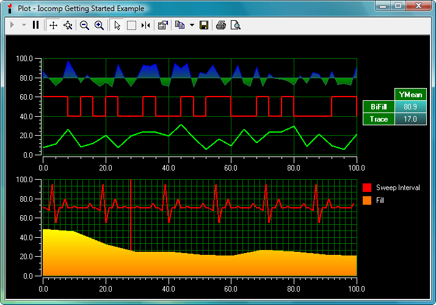The width and height of the screenshot is (436, 305).
Task: Expand the Copy dropdown arrow
Action: [x=191, y=25]
